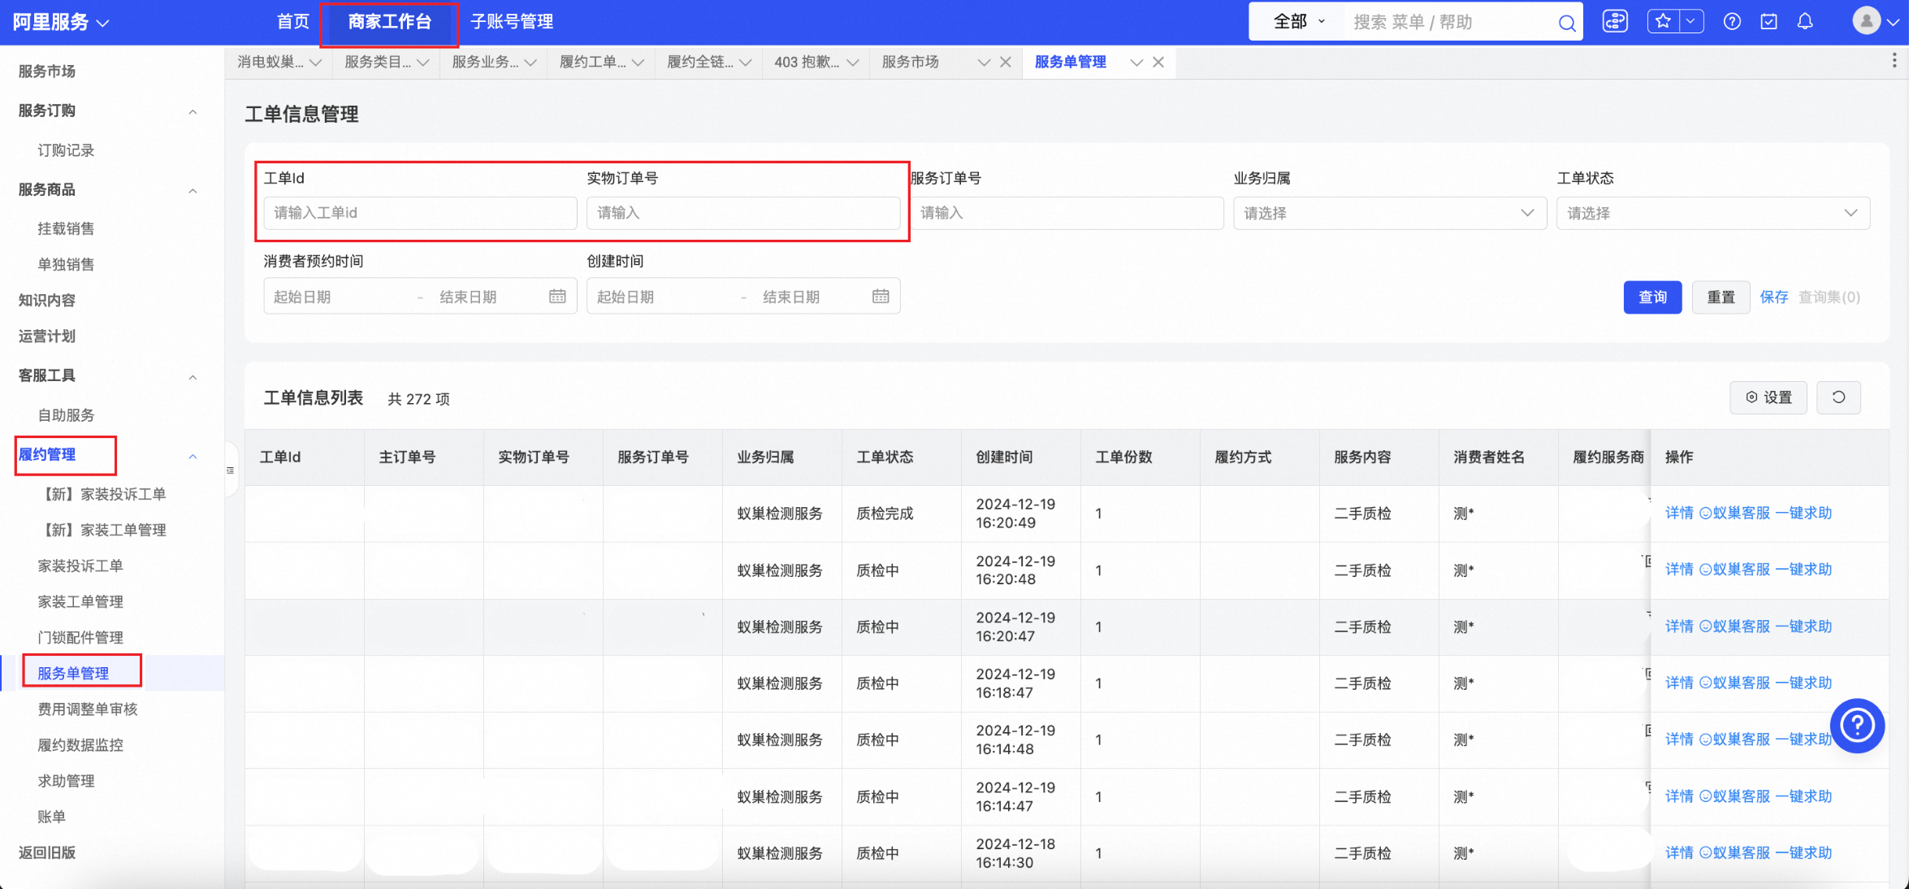Click 消费者预约时间 起始日期 field
Viewport: 1909px width, 889px height.
coord(337,297)
